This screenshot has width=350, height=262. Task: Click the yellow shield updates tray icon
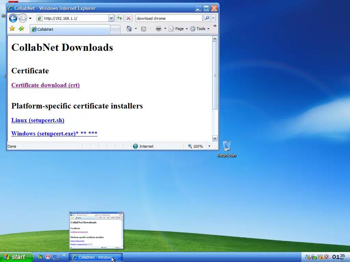coord(320,257)
